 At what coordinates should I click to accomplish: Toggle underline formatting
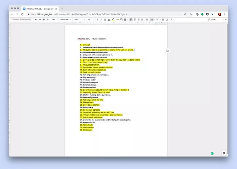click(105, 20)
